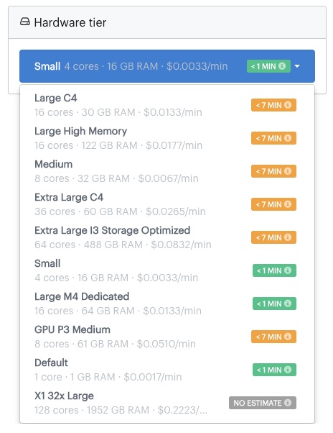Choose the GPU P3 Medium tier

[167, 337]
